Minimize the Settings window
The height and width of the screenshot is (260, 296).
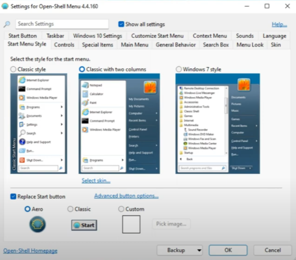point(247,6)
